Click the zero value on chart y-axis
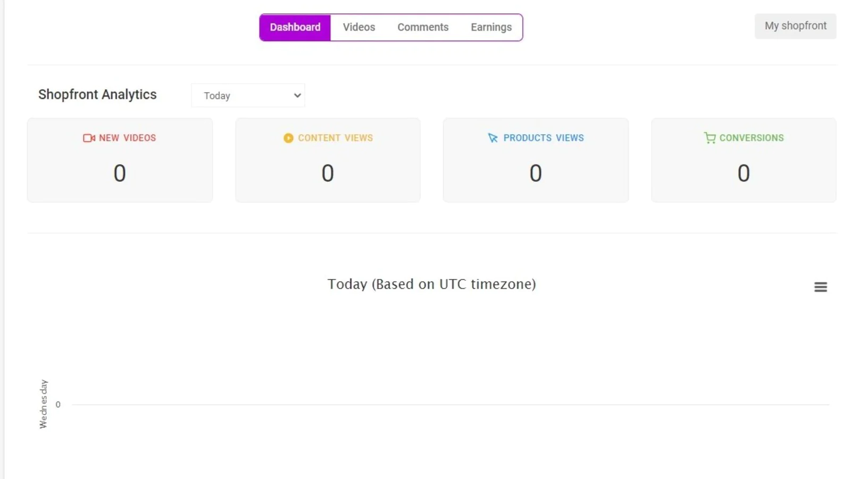 click(58, 404)
